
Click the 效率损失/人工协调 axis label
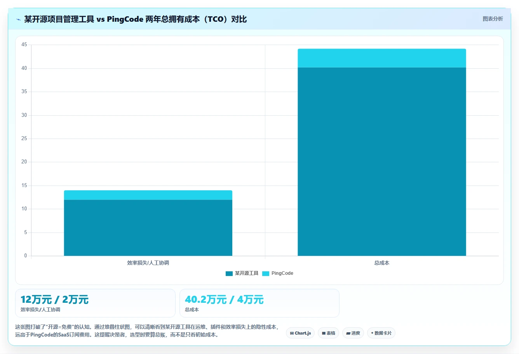pyautogui.click(x=148, y=263)
